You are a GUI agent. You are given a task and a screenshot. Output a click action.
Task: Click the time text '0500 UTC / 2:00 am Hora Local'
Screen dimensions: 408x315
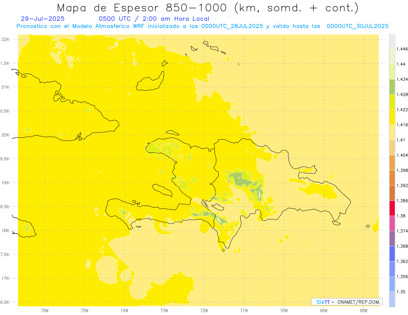click(x=154, y=19)
